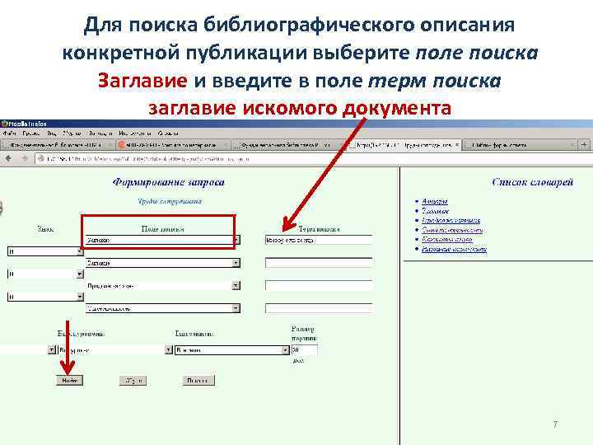The width and height of the screenshot is (593, 445).
Task: Open the third search field dropdown
Action: click(x=162, y=286)
